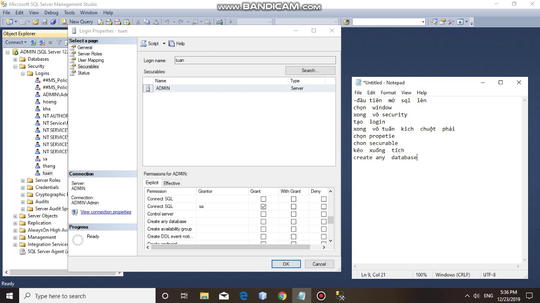Open the tools wrench icon in SSMS toolbar
This screenshot has width=540, height=303.
(x=451, y=22)
